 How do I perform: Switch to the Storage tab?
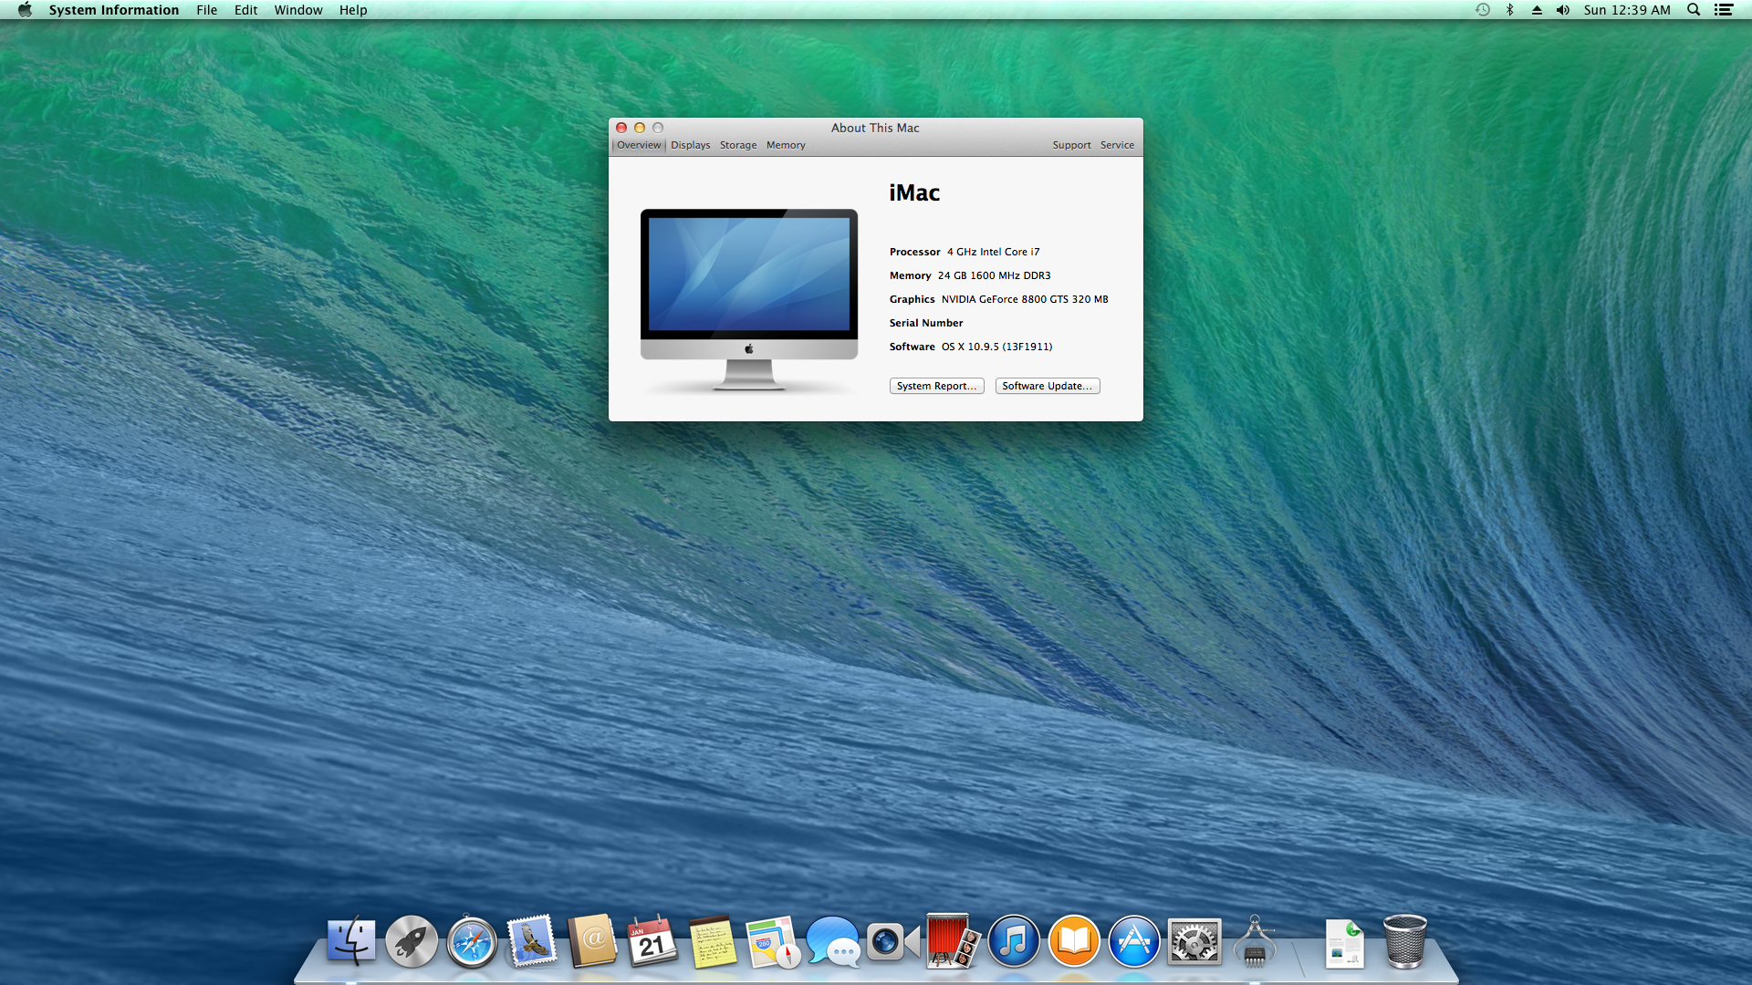point(737,145)
